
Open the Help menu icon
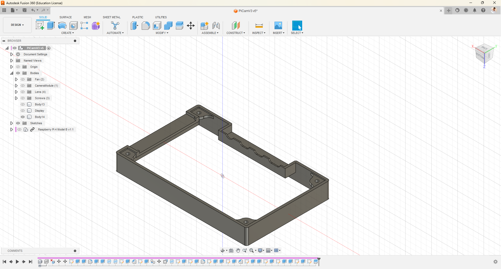[483, 10]
